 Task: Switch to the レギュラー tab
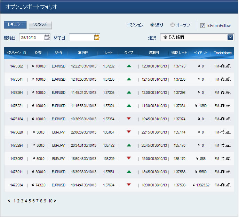pos(15,25)
